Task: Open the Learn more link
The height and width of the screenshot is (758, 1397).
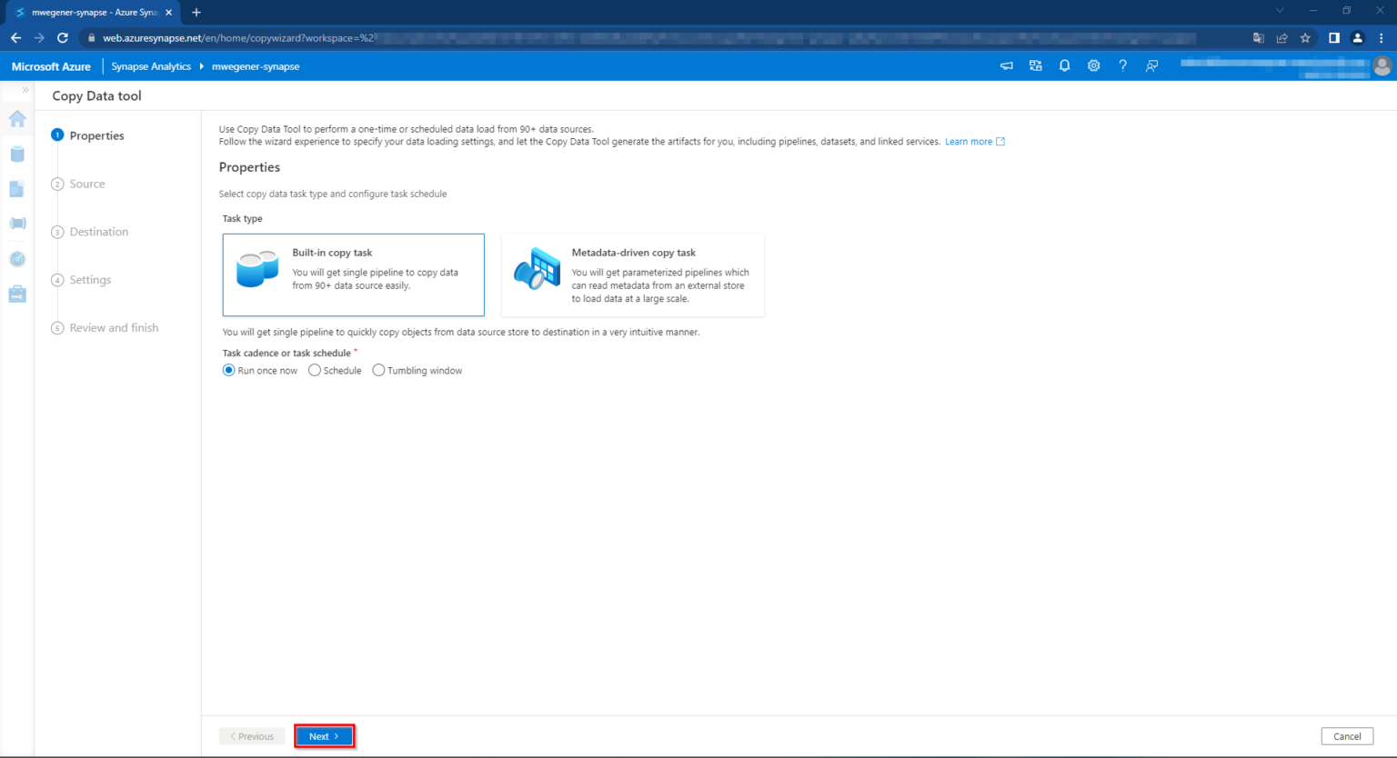Action: coord(968,141)
